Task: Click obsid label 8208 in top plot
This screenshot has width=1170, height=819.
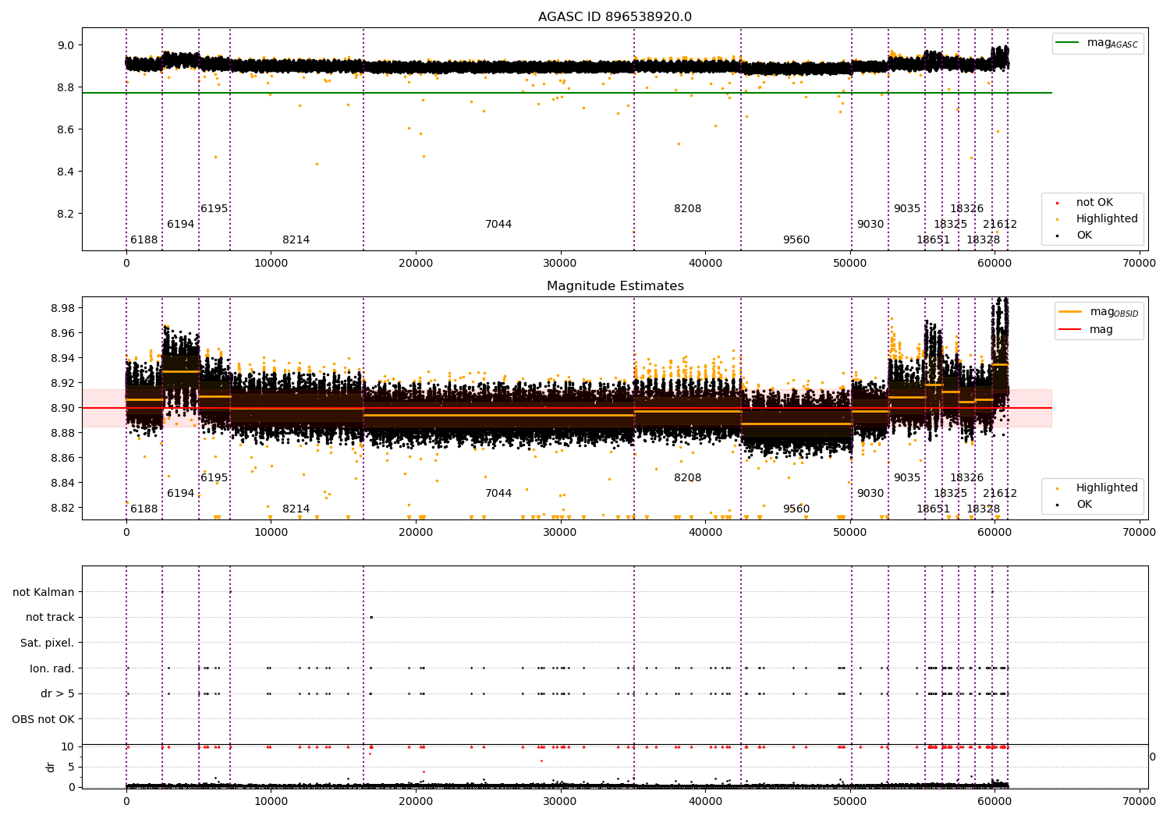Action: pyautogui.click(x=688, y=208)
